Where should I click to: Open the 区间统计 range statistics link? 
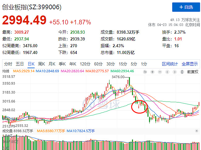pos(170,64)
